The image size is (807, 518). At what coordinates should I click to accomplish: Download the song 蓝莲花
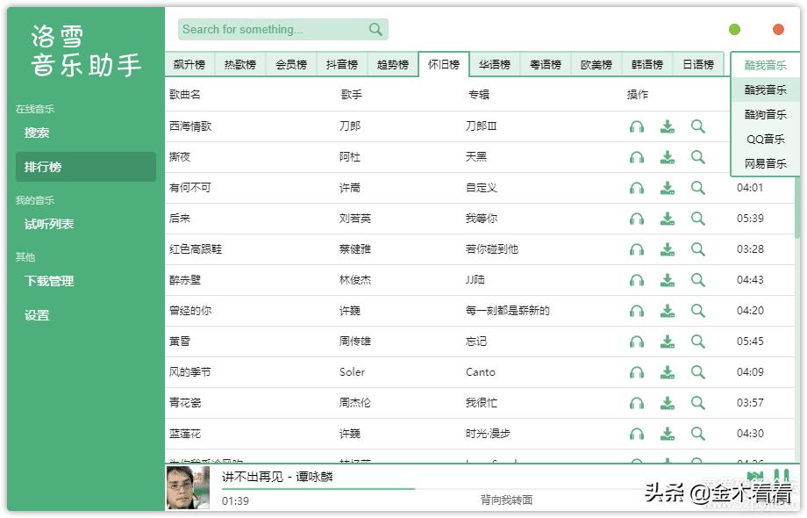click(x=668, y=434)
